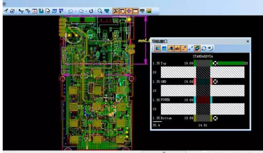Screen dimensions: 263x153
Task: Click the refresh arrows icon in navigation window
Action: 204,48
